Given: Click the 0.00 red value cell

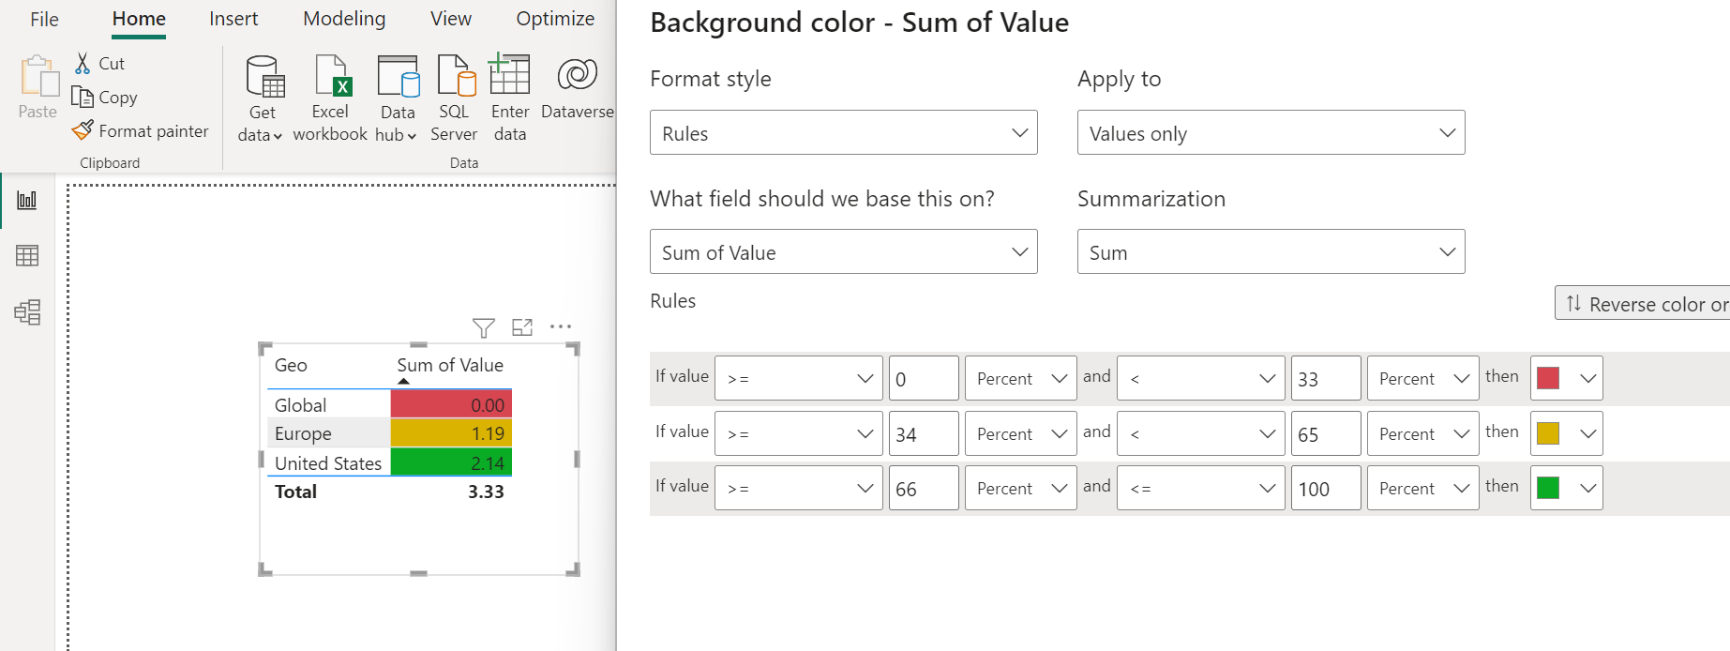Looking at the screenshot, I should (451, 404).
